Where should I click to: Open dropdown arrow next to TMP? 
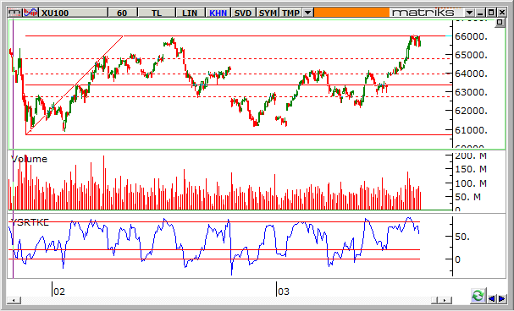307,13
